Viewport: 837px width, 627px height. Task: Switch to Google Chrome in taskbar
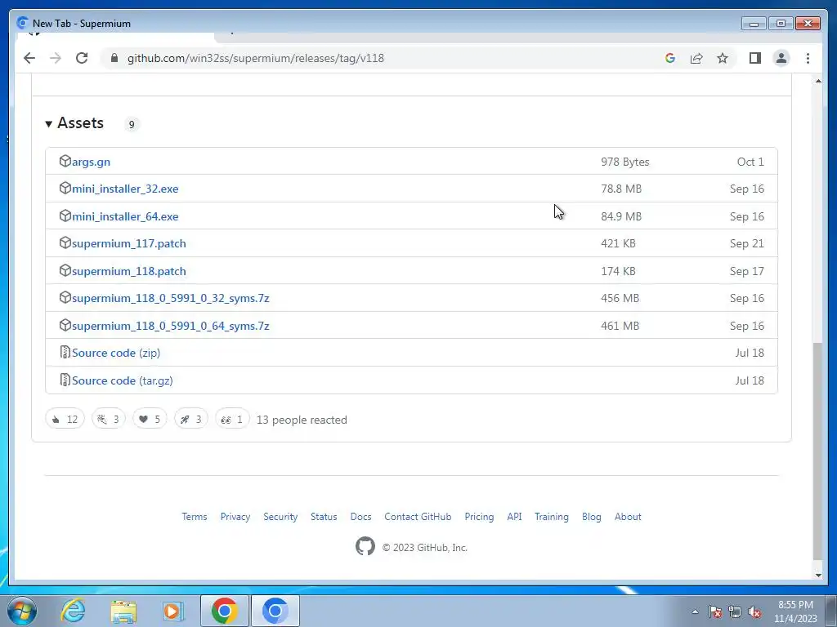point(224,611)
